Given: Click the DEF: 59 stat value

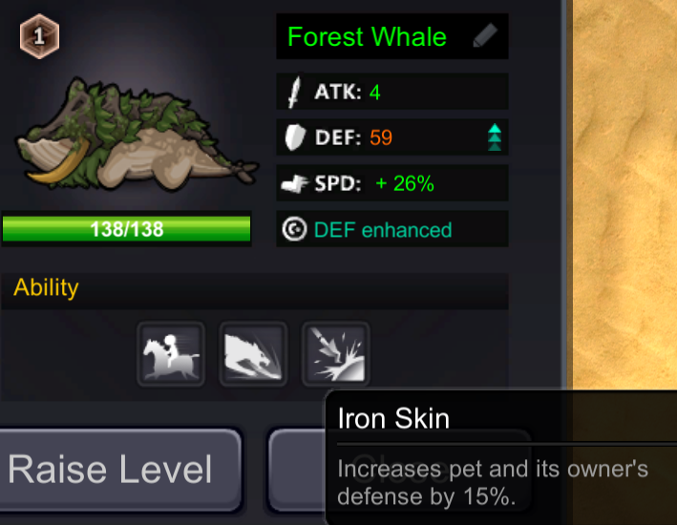Looking at the screenshot, I should 381,137.
